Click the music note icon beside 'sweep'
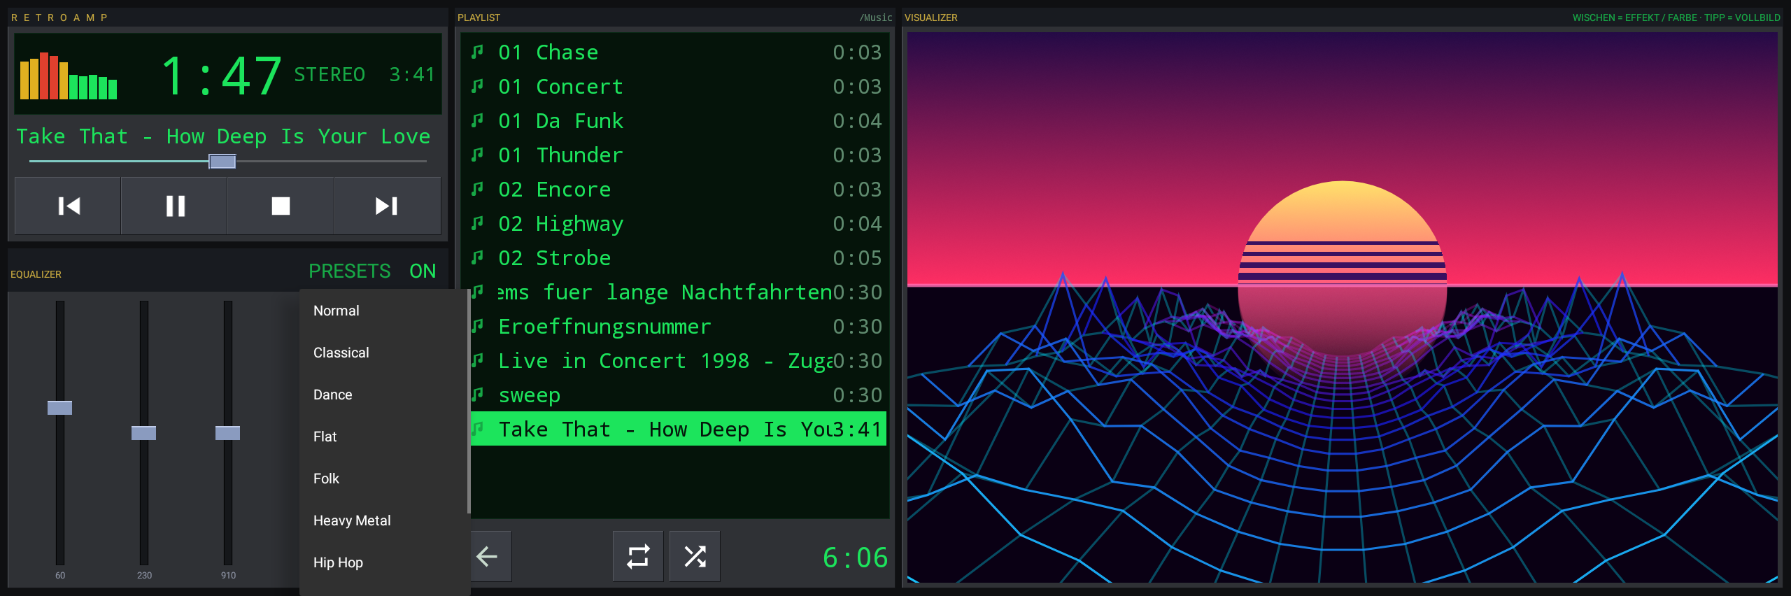This screenshot has width=1791, height=596. pos(477,395)
